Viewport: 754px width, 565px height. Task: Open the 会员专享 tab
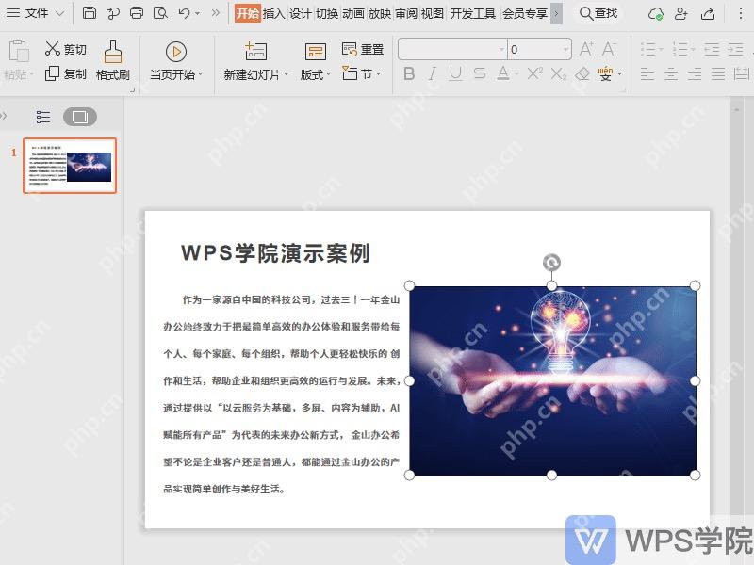point(525,13)
